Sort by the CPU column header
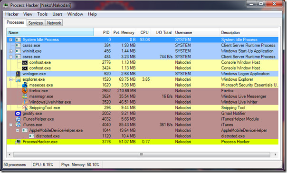Screen dimensions: 287x173 coord(144,33)
